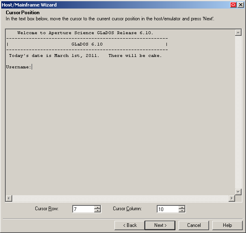The height and width of the screenshot is (233, 246).
Task: Click the 'GLaDOS 6.10' banner text
Action: click(87, 44)
